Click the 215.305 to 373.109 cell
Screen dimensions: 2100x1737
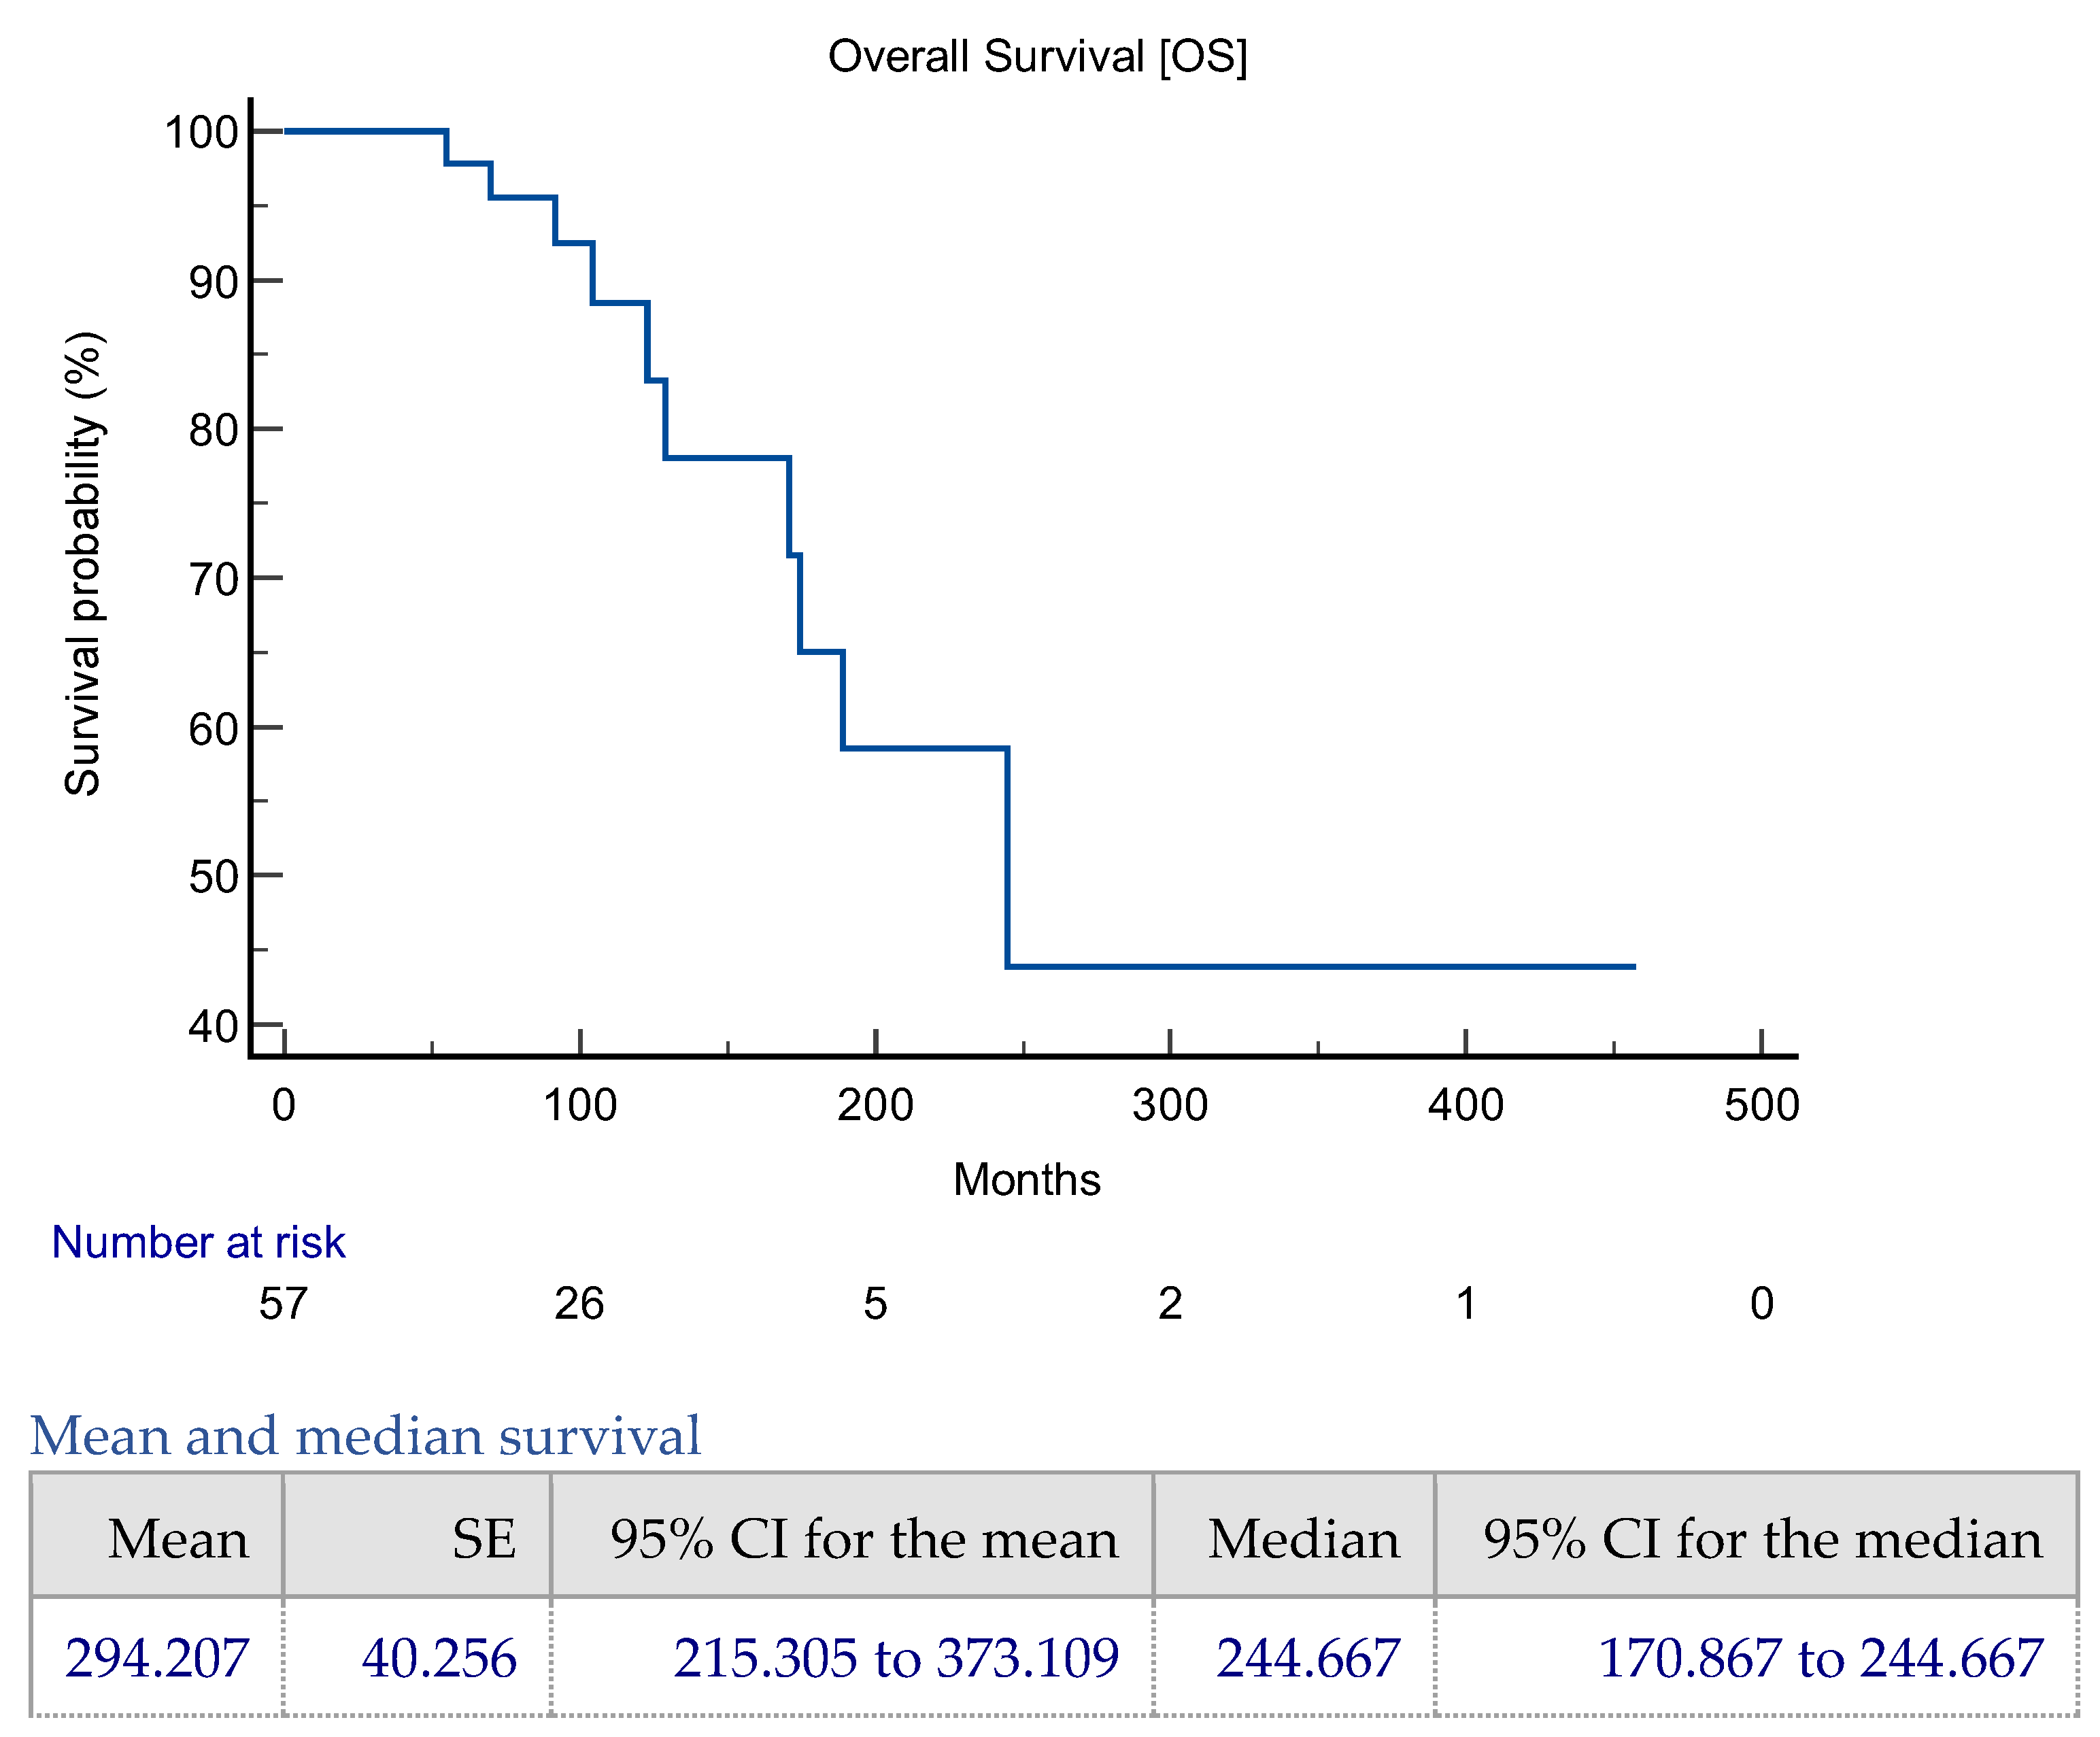(x=895, y=1659)
